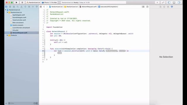This screenshot has height=105, width=187.
Task: Open the Issue navigator warning icon
Action: click(21, 7)
